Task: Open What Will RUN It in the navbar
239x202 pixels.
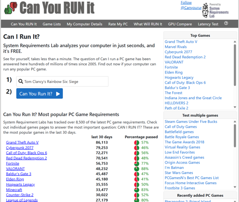Action: 148,24
